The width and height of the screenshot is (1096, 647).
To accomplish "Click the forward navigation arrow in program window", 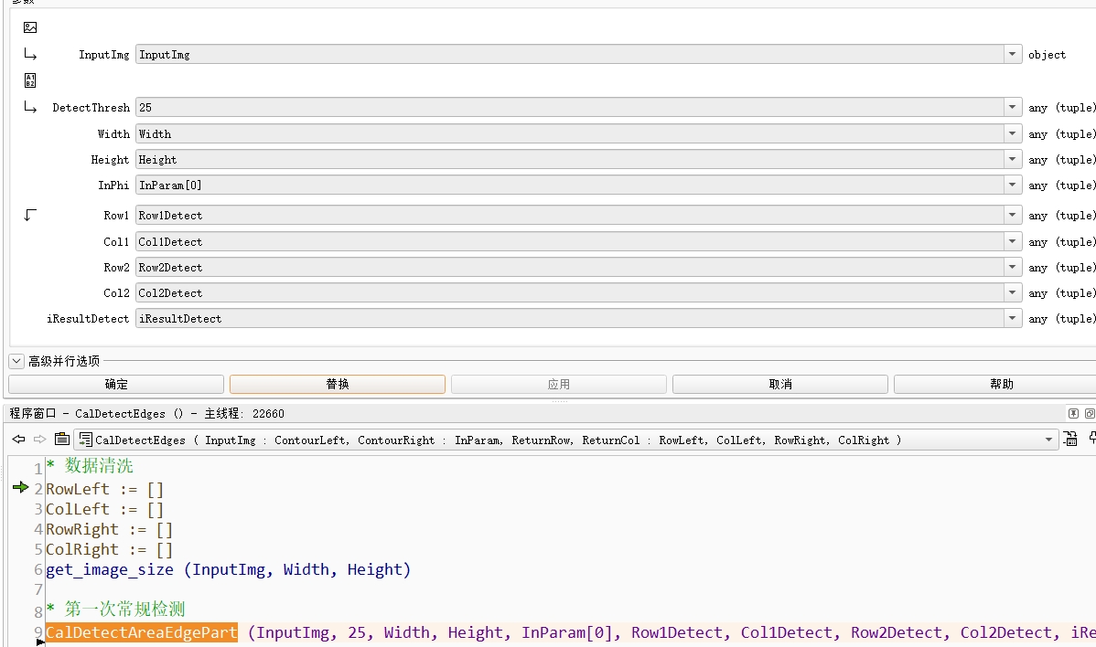I will [39, 440].
